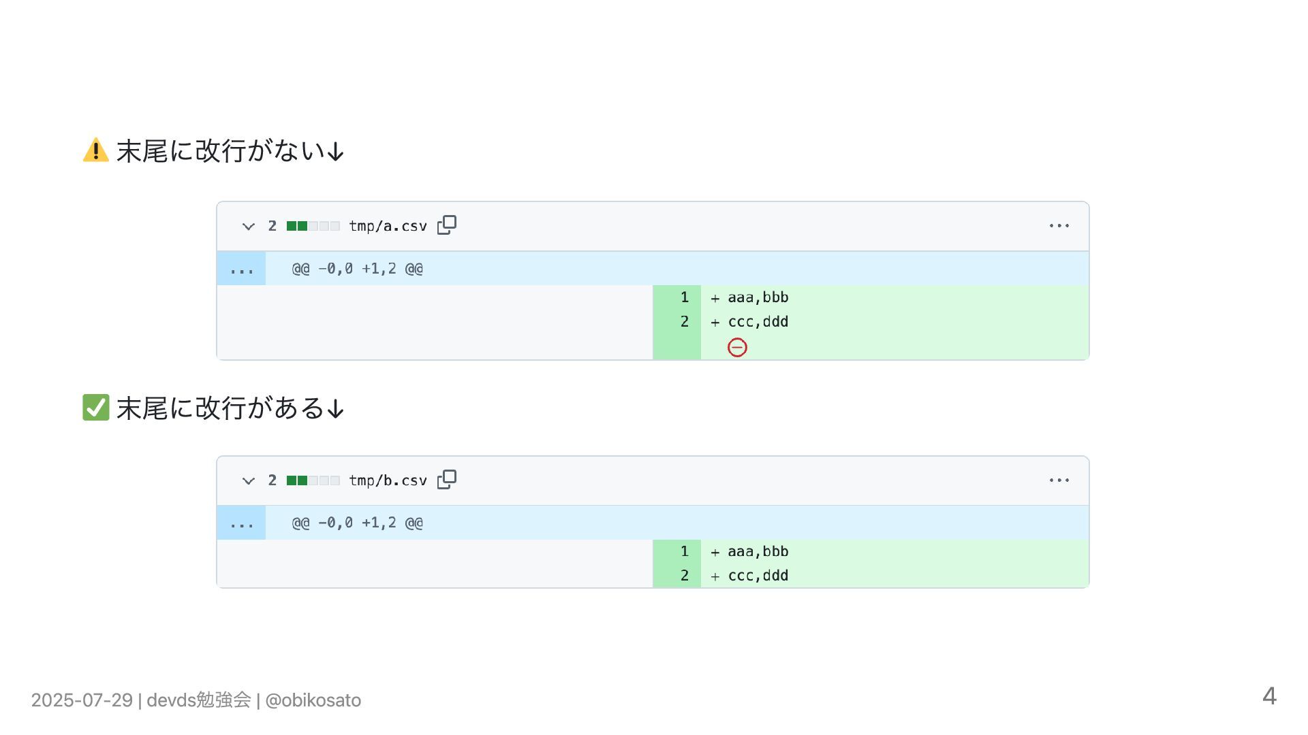
Task: Click the diffstat squares for tmp/b.csv
Action: click(x=313, y=480)
